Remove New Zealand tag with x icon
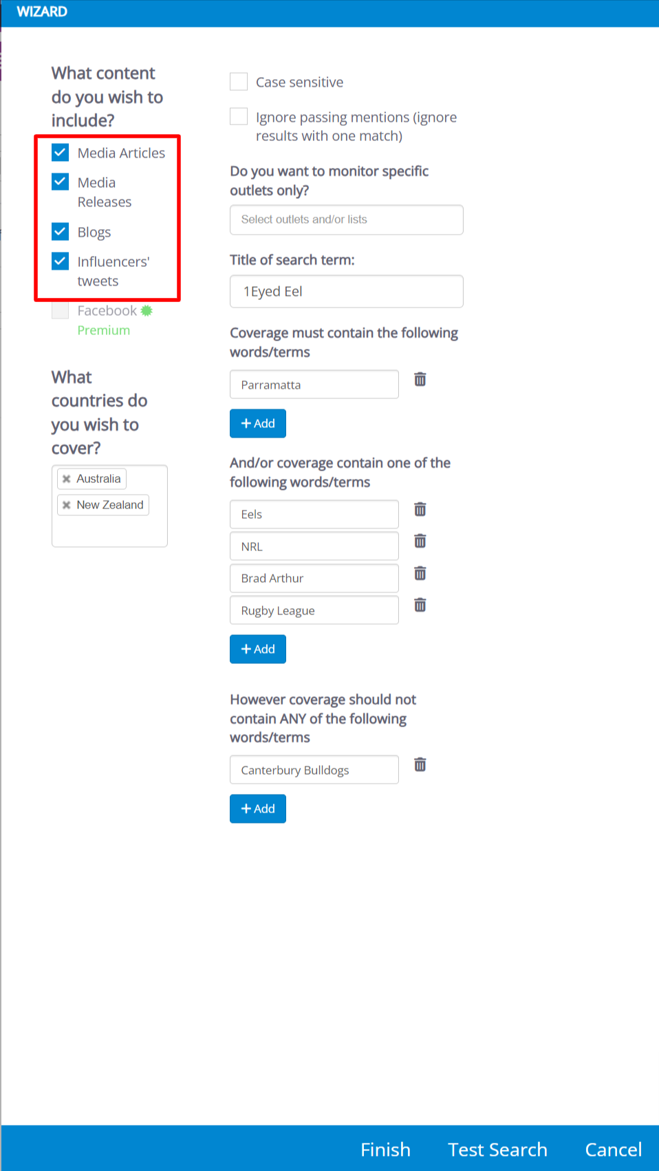659x1171 pixels. [x=67, y=505]
